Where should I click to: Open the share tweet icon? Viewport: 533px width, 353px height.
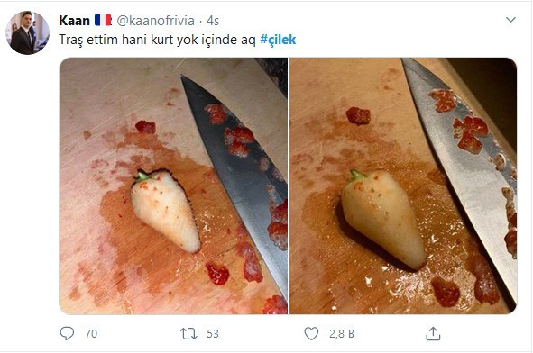tap(433, 334)
